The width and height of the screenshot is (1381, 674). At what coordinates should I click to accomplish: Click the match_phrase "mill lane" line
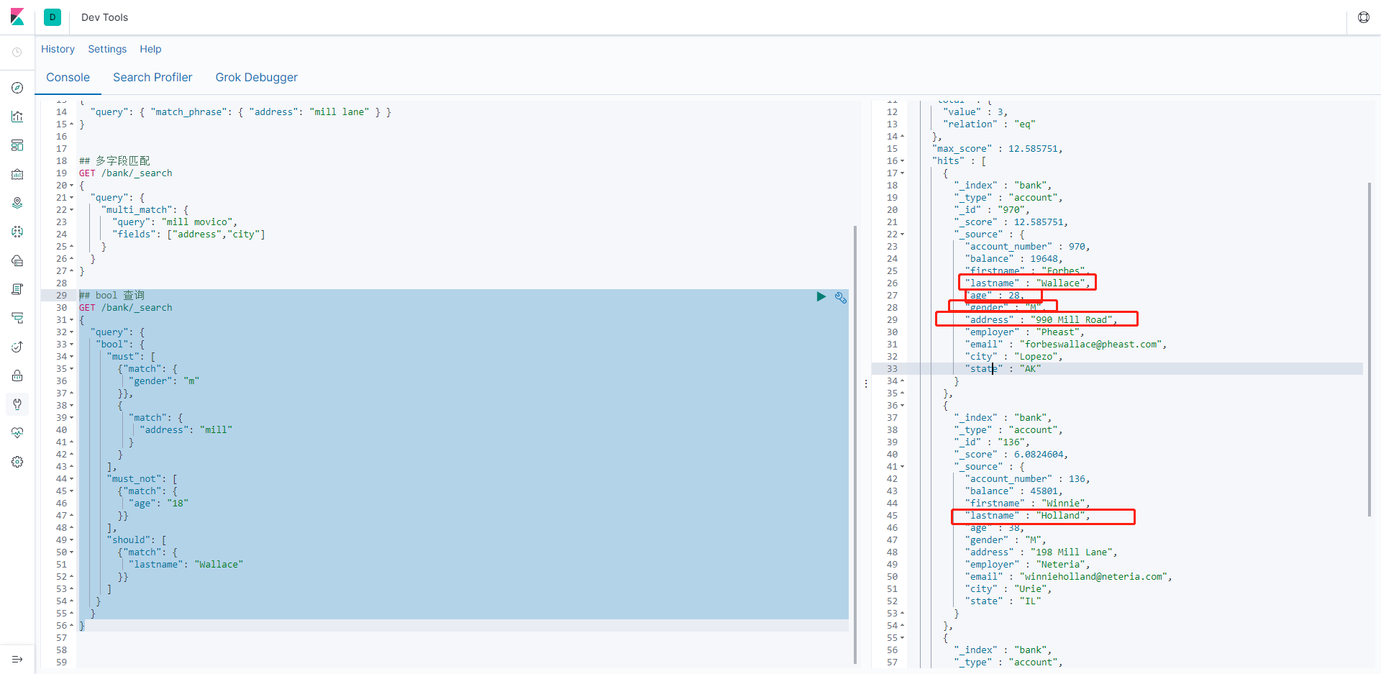(241, 112)
